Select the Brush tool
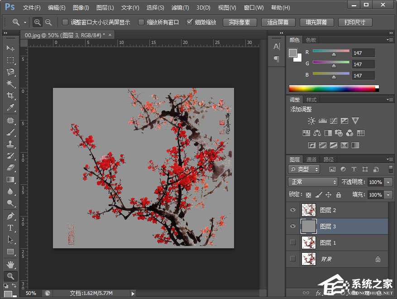Screen dimensions: 397x299 coord(10,132)
